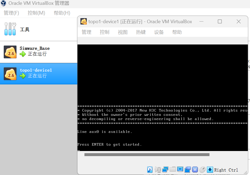Close the topo1-device1 VM window
The image size is (250, 175).
(239, 21)
